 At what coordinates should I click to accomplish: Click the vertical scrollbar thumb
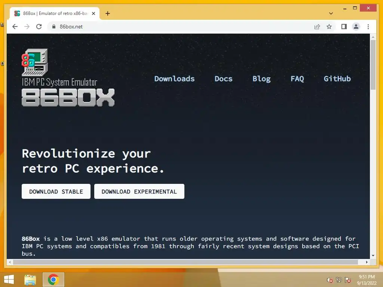point(373,65)
